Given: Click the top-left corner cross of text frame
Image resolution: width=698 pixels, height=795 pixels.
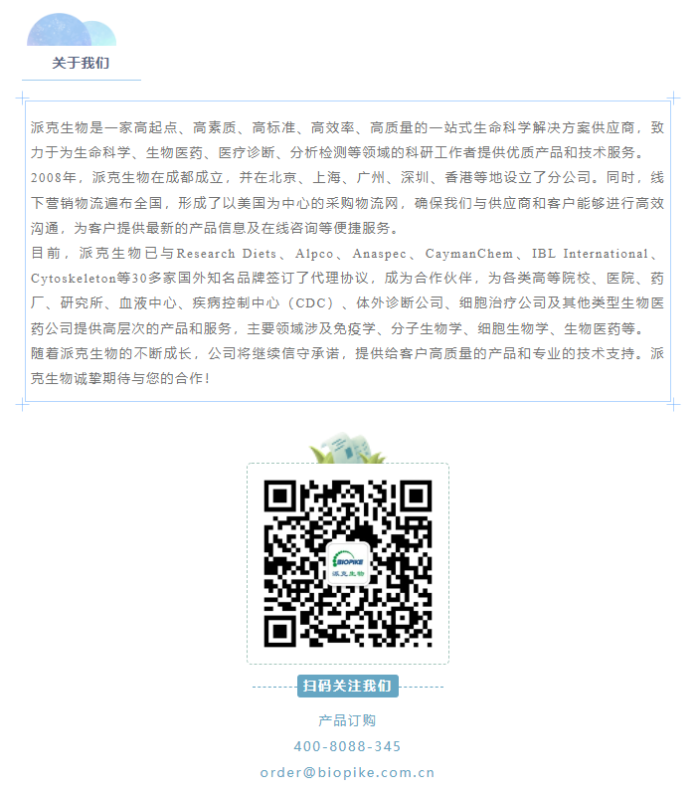Looking at the screenshot, I should coord(22,98).
